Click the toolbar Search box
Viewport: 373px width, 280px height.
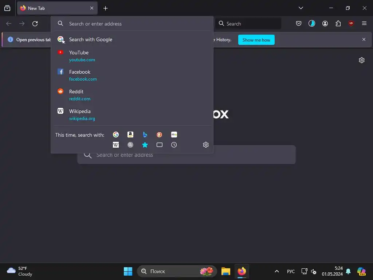pyautogui.click(x=248, y=24)
